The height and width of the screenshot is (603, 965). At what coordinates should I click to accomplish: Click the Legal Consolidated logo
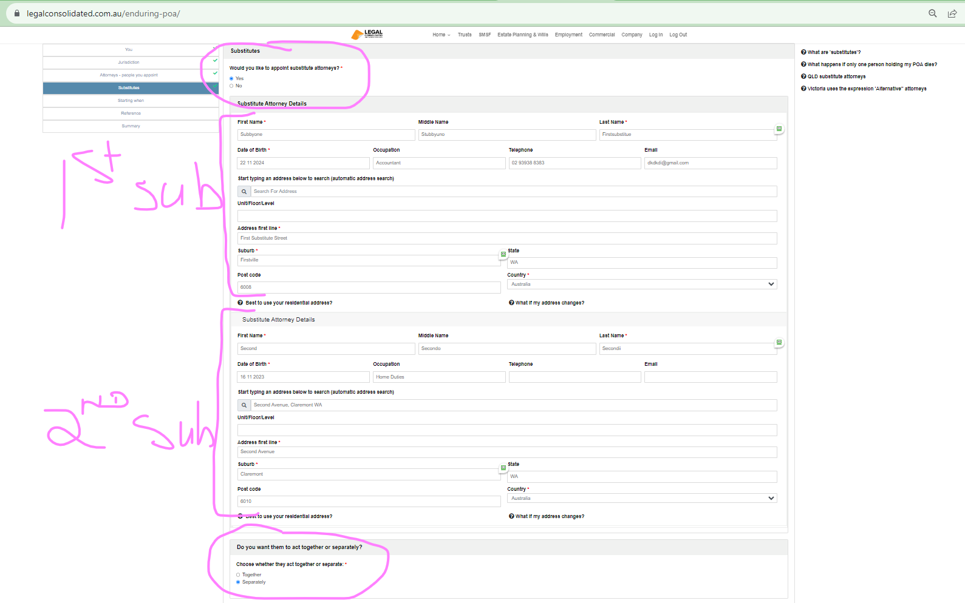click(367, 35)
